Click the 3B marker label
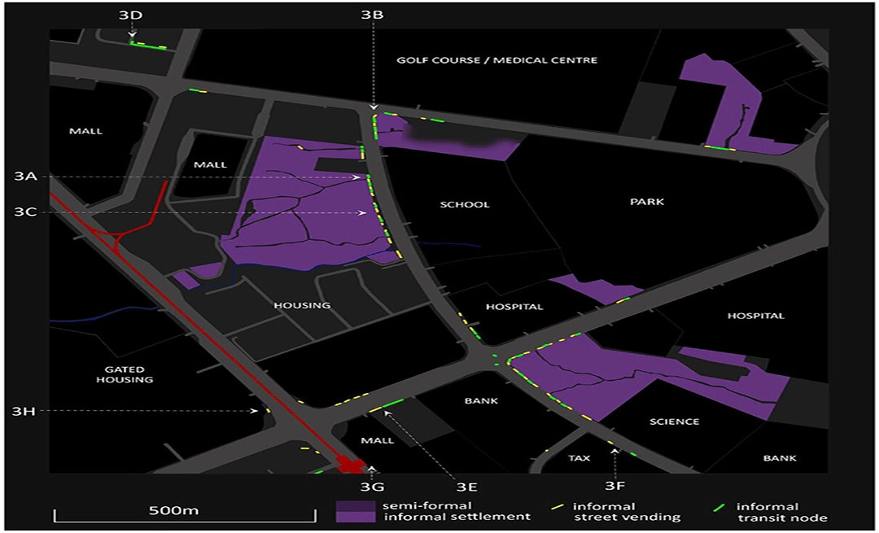This screenshot has width=879, height=533. pos(373,15)
